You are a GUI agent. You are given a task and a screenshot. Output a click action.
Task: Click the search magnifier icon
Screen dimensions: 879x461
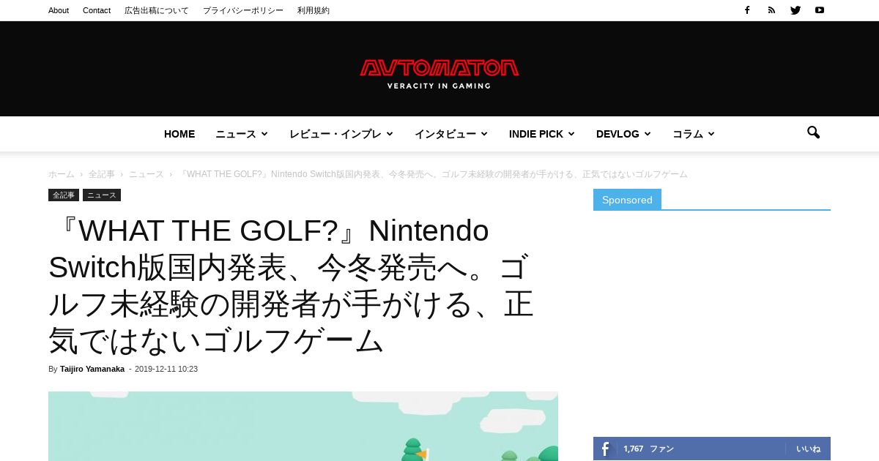813,133
